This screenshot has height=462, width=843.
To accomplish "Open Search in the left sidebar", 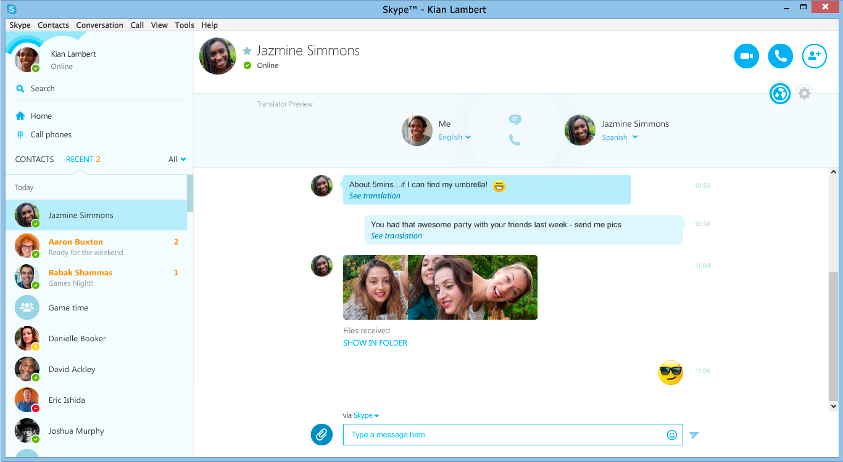I will pos(41,88).
